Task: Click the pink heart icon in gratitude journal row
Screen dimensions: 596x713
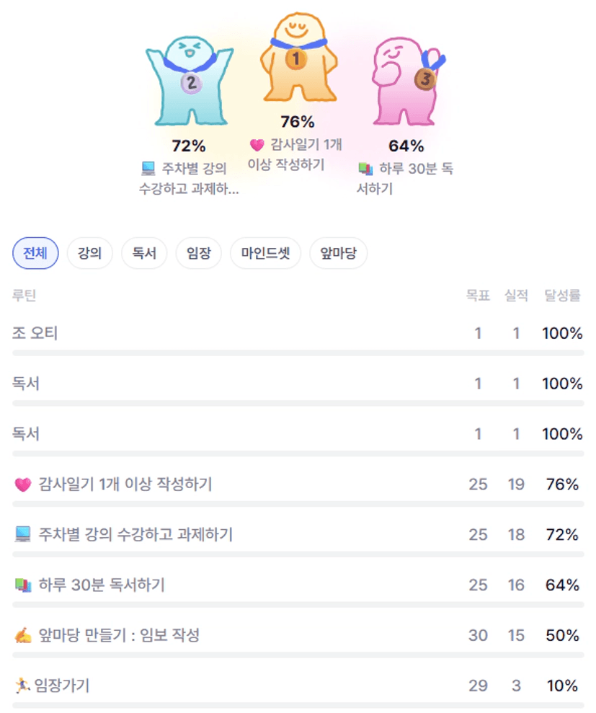Action: (x=23, y=485)
